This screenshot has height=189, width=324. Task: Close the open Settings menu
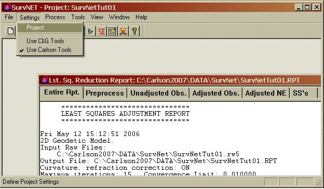click(30, 17)
